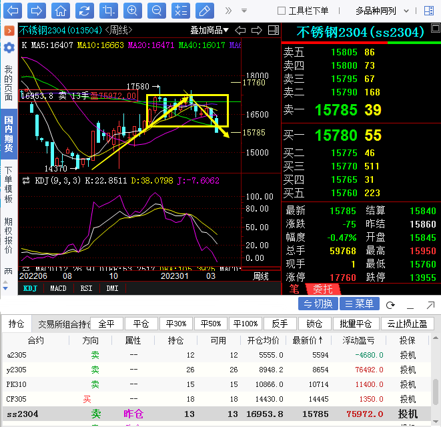Screen dimensions: 441x427
Task: Enable the 工具栏下单 checkbox
Action: click(282, 11)
